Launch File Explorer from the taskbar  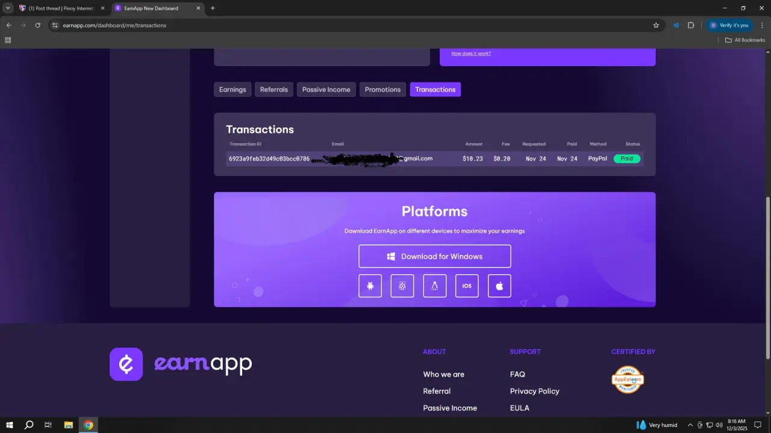tap(69, 425)
